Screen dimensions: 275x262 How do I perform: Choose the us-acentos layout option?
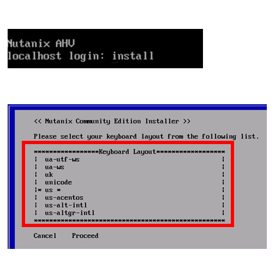coord(64,198)
